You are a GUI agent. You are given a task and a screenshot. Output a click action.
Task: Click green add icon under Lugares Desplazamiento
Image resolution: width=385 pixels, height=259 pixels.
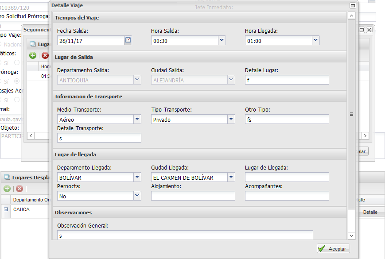(7, 188)
